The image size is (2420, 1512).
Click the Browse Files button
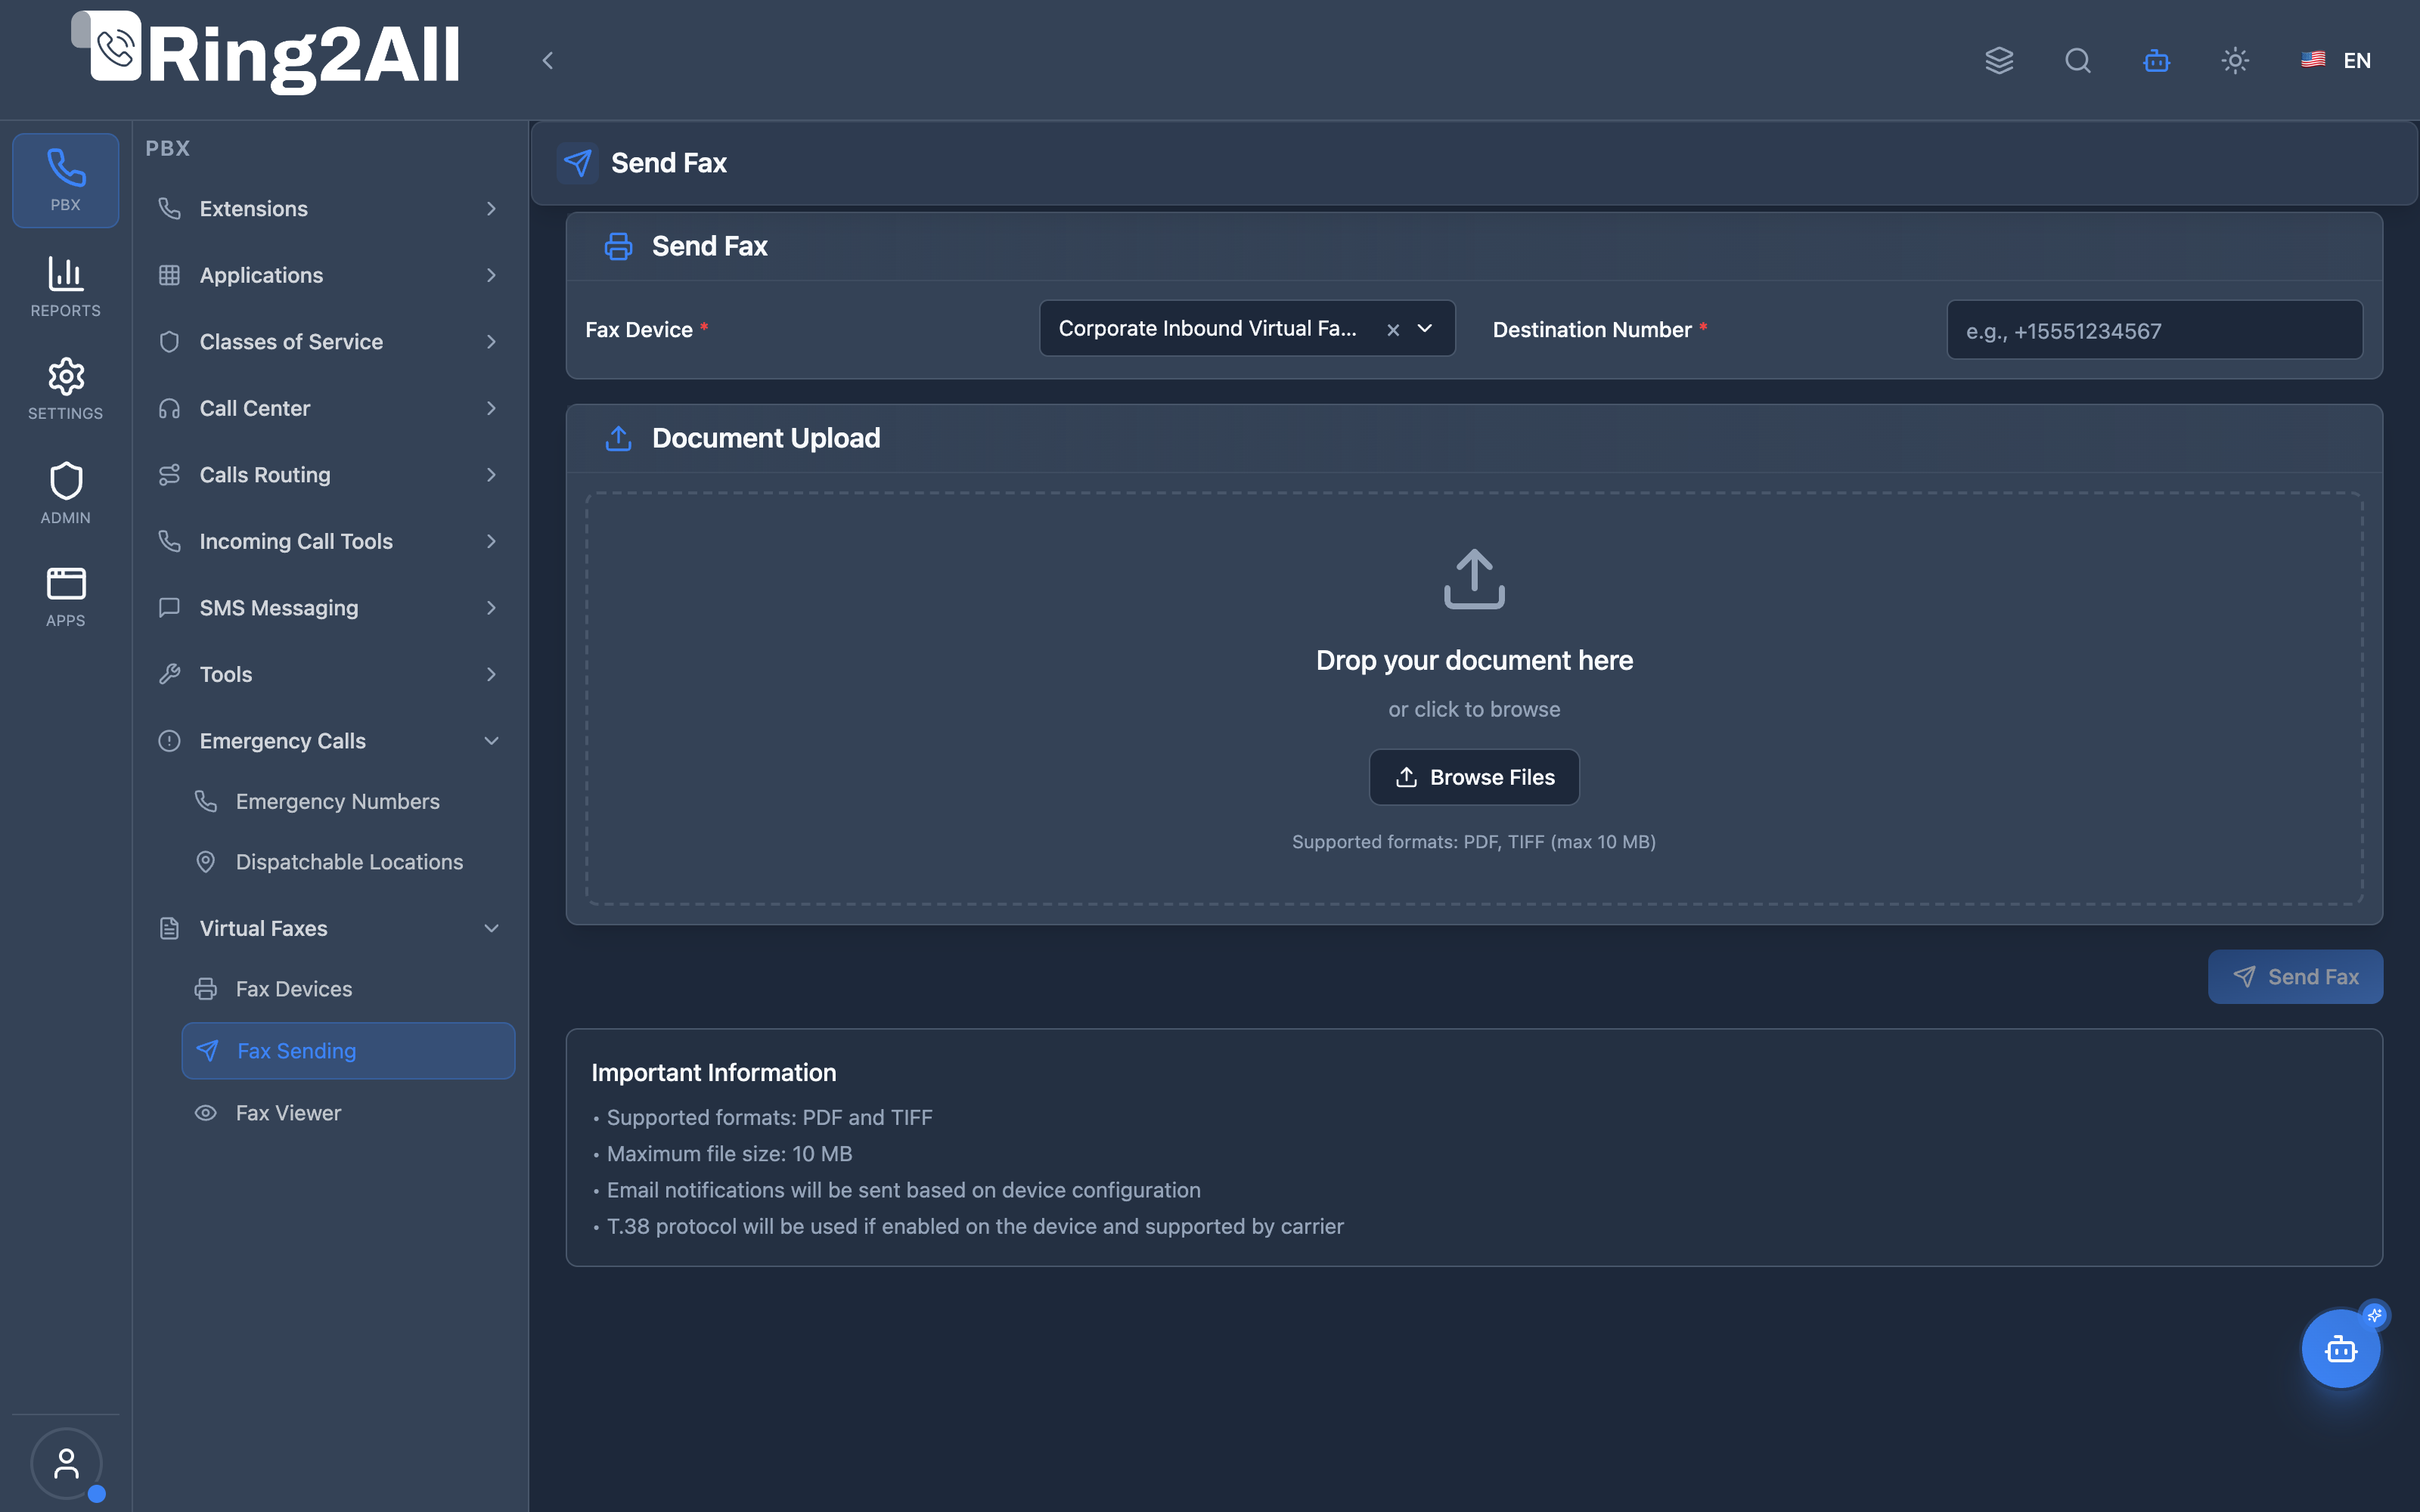coord(1474,777)
